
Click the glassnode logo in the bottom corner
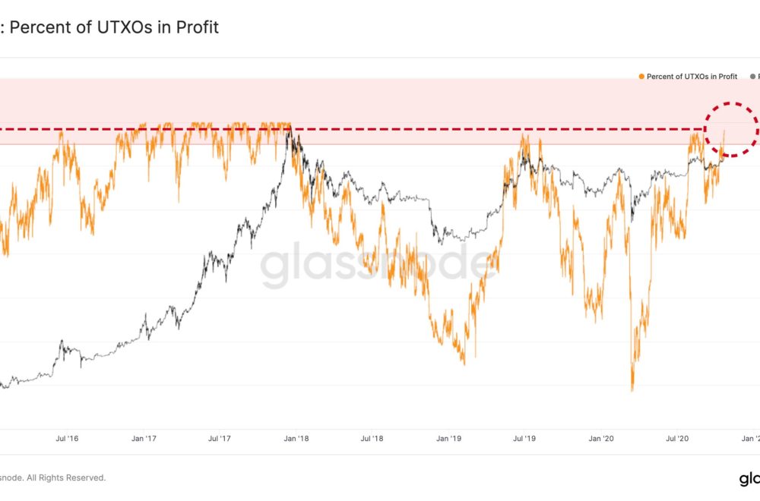[749, 479]
